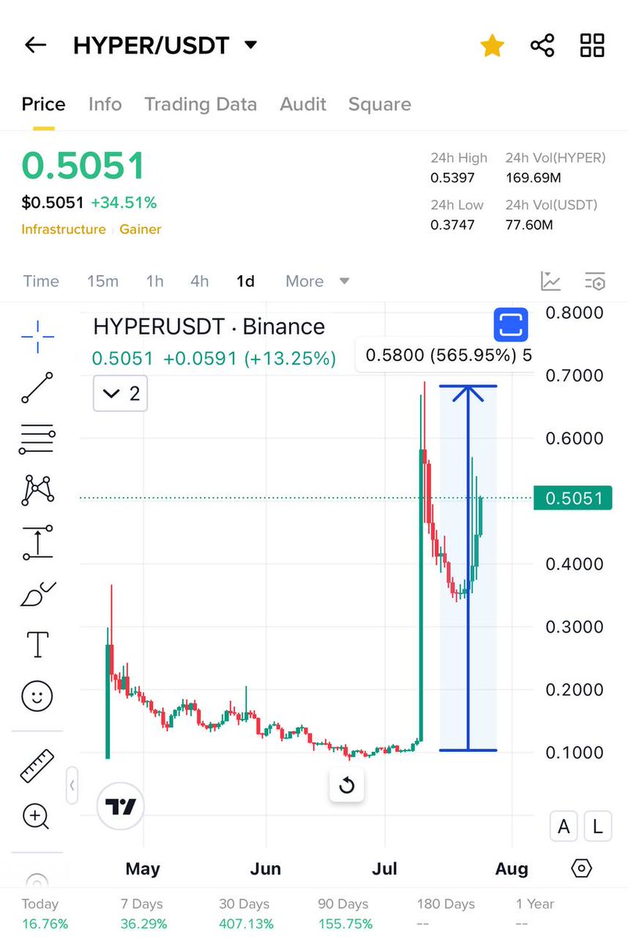Expand the indicator legend showing 2
This screenshot has height=937, width=628.
click(120, 393)
